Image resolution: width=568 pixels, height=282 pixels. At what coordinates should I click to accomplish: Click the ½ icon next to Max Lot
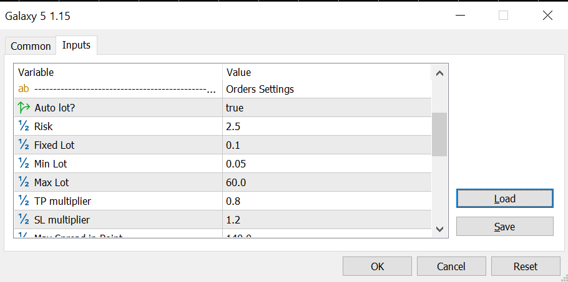24,182
